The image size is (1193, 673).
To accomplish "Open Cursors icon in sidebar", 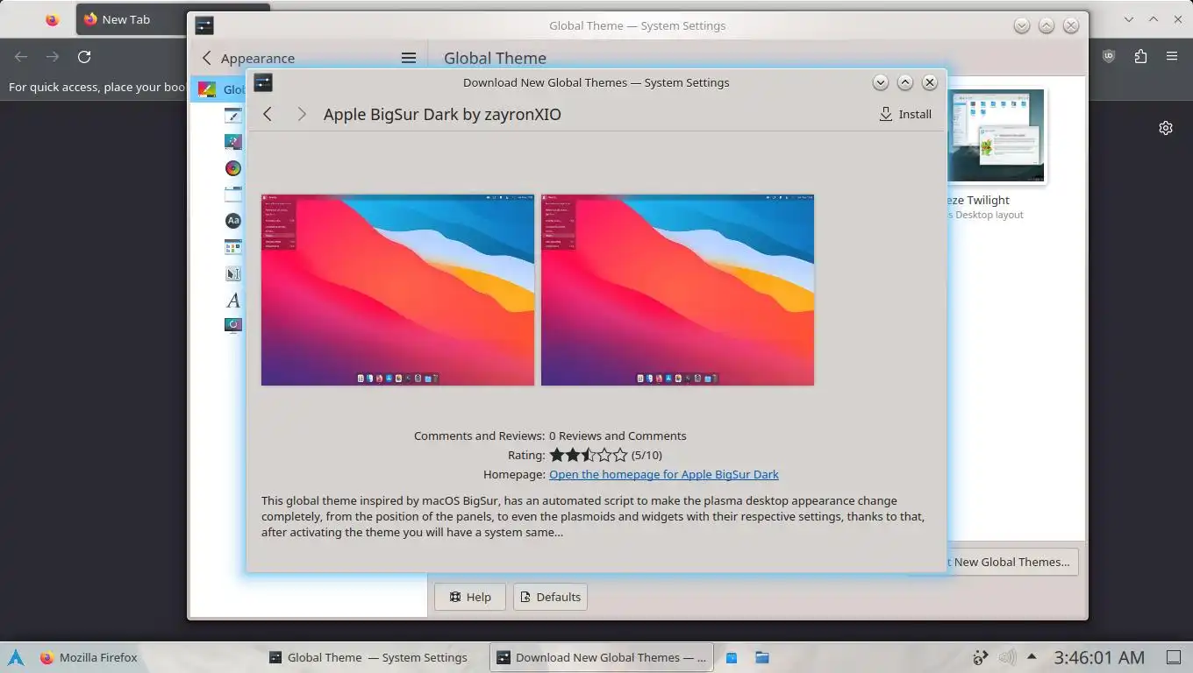I will pos(232,273).
